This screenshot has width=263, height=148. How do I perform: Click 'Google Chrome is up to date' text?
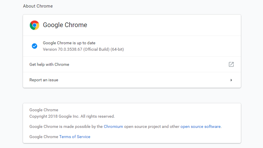tap(69, 43)
